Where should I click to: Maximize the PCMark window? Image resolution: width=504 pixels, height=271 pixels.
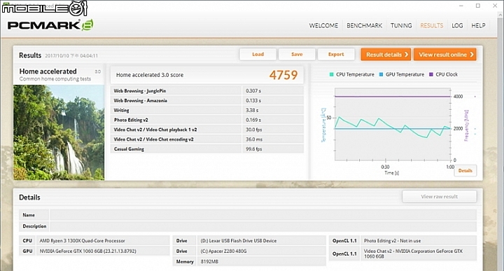(478, 6)
